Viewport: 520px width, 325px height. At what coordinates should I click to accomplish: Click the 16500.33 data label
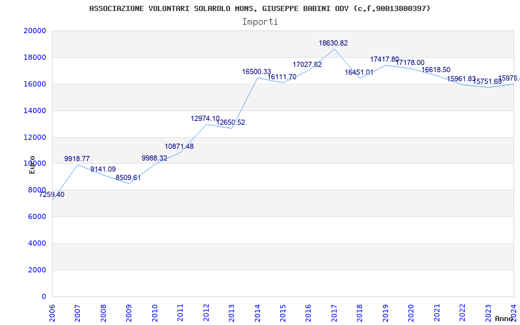256,71
